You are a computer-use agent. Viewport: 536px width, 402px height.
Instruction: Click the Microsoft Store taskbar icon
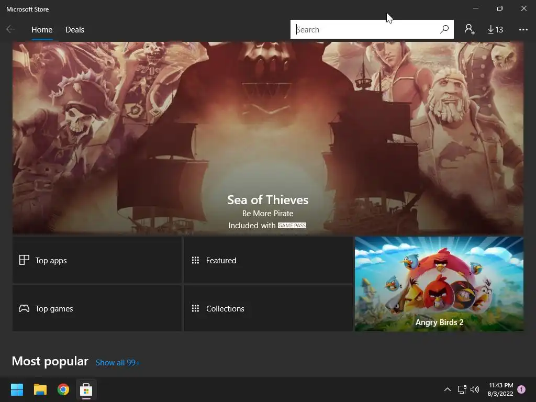[x=86, y=389]
